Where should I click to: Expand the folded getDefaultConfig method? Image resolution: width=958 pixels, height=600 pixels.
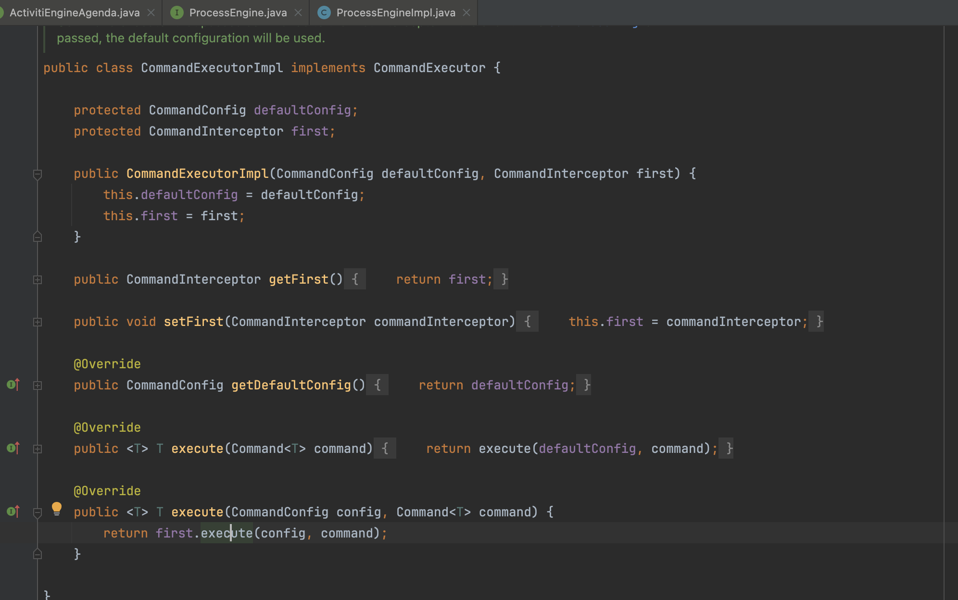38,385
